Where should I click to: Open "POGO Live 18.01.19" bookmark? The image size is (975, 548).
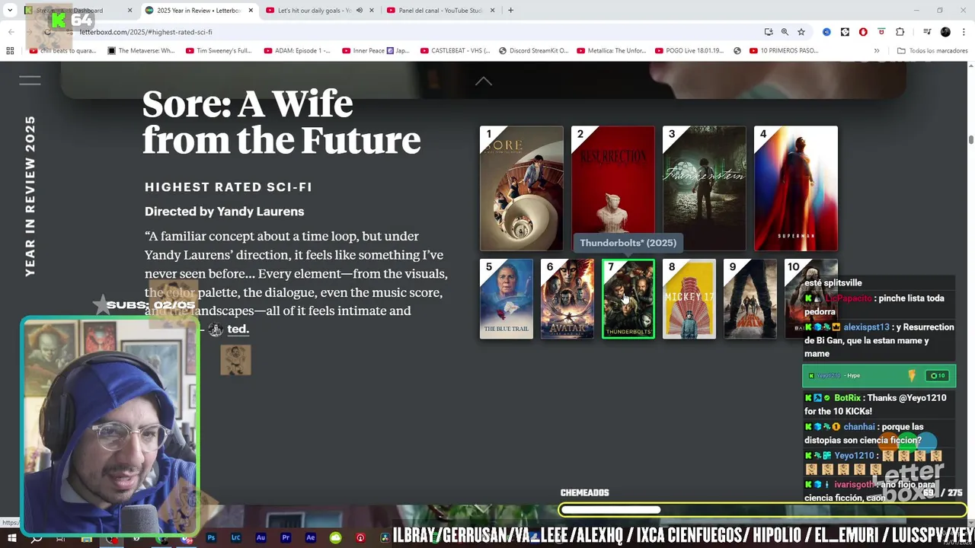[x=689, y=51]
